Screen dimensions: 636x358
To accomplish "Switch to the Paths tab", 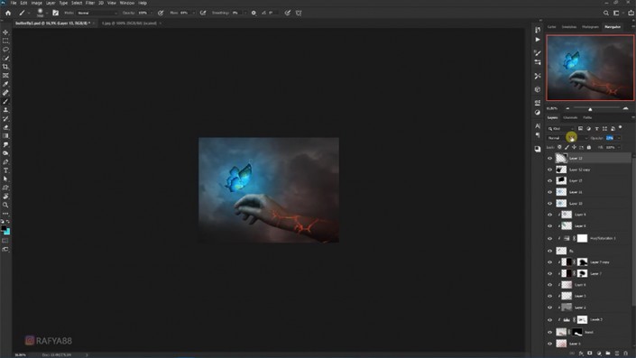I will coord(587,117).
